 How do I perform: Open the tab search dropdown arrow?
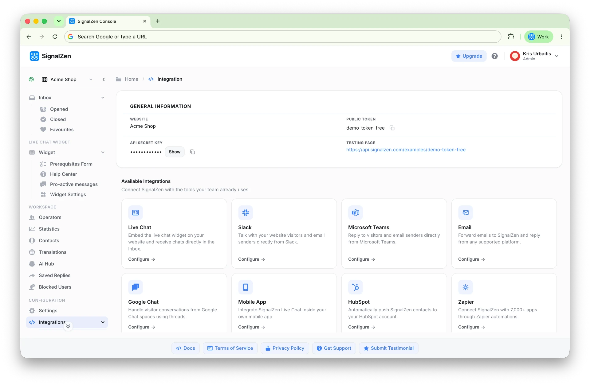(x=59, y=21)
